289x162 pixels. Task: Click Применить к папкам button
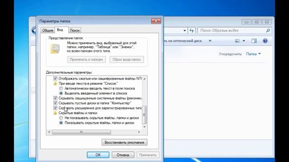tap(86, 59)
